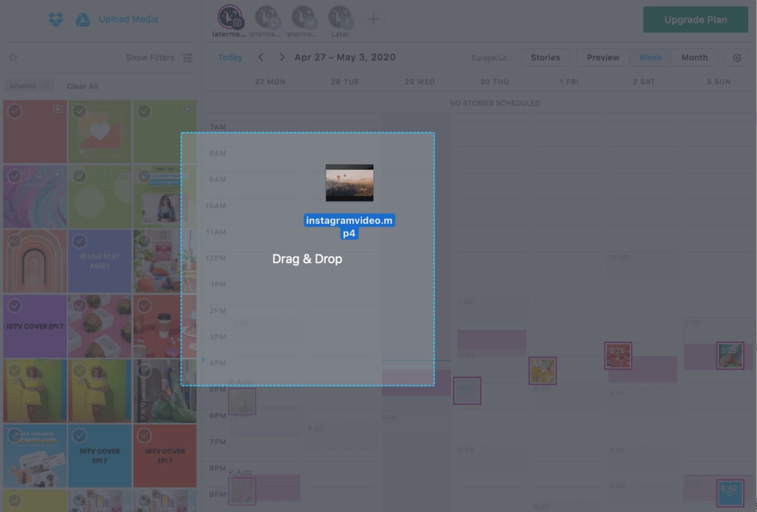The height and width of the screenshot is (512, 757).
Task: Open Google Drive import icon
Action: [x=83, y=19]
